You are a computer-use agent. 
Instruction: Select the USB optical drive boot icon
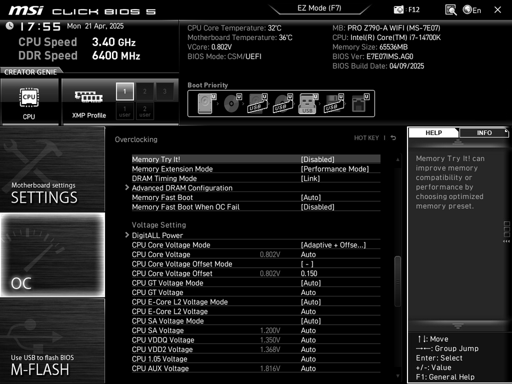(x=283, y=103)
